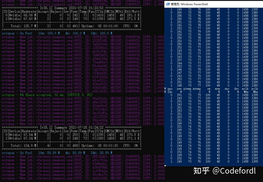The image size is (263, 182).
Task: Click the uptime value '0D 00:01:30'
Action: 108,146
